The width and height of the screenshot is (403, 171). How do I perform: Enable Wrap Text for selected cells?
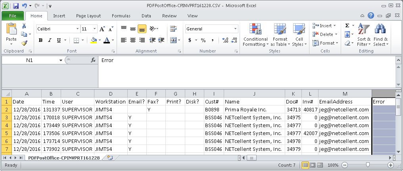pyautogui.click(x=173, y=29)
